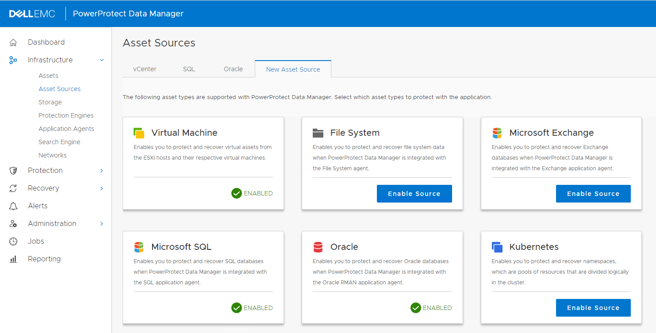This screenshot has height=333, width=656.
Task: Click the Reporting bar chart icon
Action: pos(13,259)
